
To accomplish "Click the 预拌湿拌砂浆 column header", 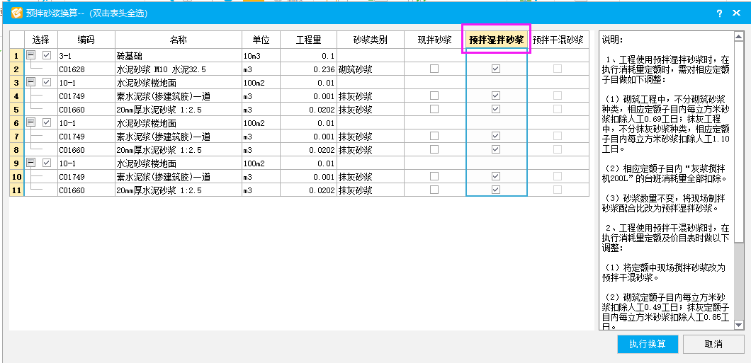I will click(x=496, y=40).
